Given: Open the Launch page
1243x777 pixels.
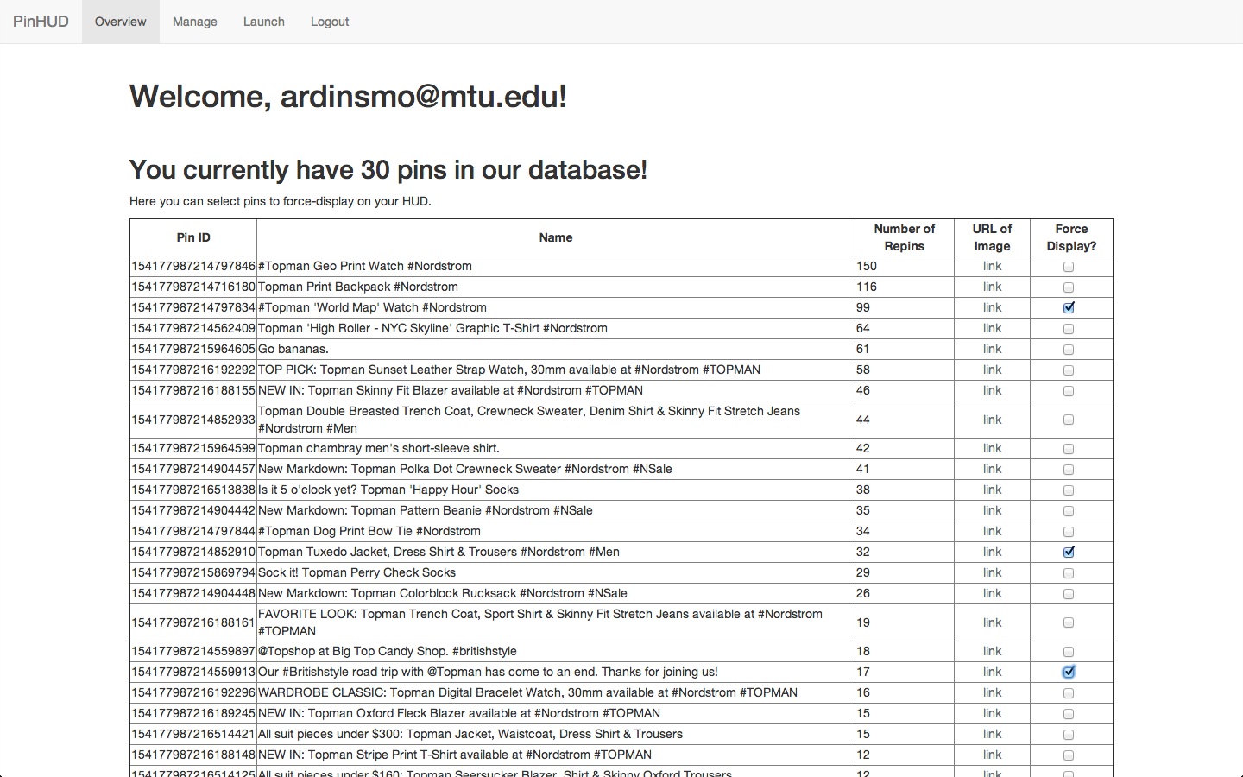Looking at the screenshot, I should (x=264, y=22).
